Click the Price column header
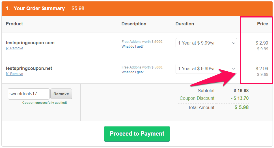The height and width of the screenshot is (148, 274). 262,24
